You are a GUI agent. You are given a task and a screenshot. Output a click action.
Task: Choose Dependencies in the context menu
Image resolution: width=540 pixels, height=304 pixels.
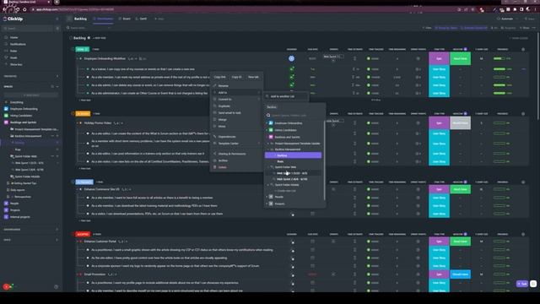(x=227, y=137)
